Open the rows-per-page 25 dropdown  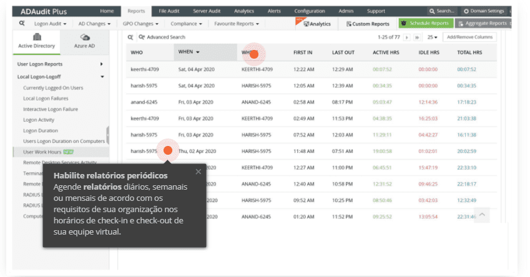coord(432,37)
